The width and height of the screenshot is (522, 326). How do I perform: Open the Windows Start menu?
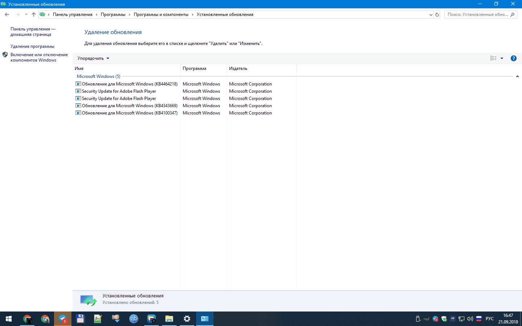pyautogui.click(x=9, y=319)
